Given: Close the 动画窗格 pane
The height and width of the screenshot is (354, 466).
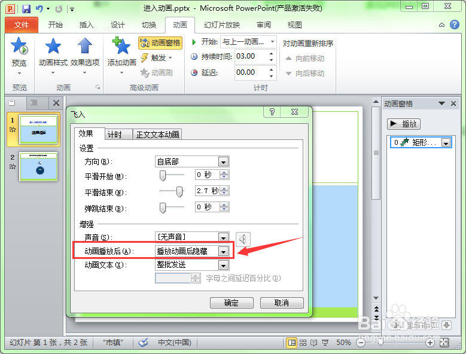Looking at the screenshot, I should click(453, 103).
